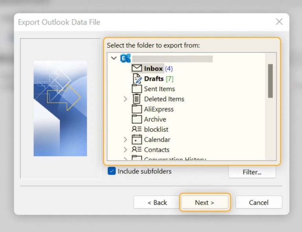Screen dimensions: 302x232
Task: Open the Filter... dialog button
Action: (x=252, y=172)
